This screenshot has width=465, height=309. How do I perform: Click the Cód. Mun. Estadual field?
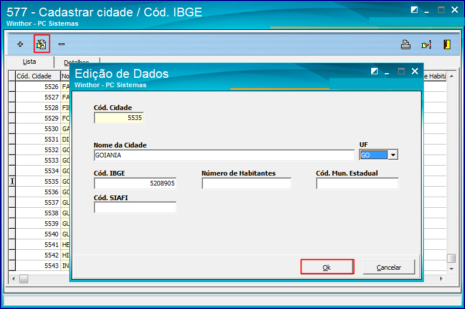357,183
